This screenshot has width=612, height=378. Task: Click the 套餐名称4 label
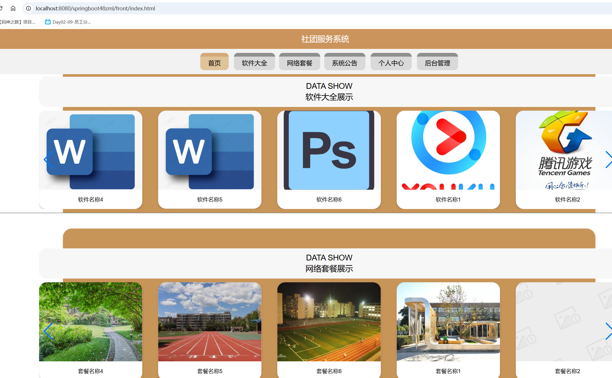(x=91, y=371)
